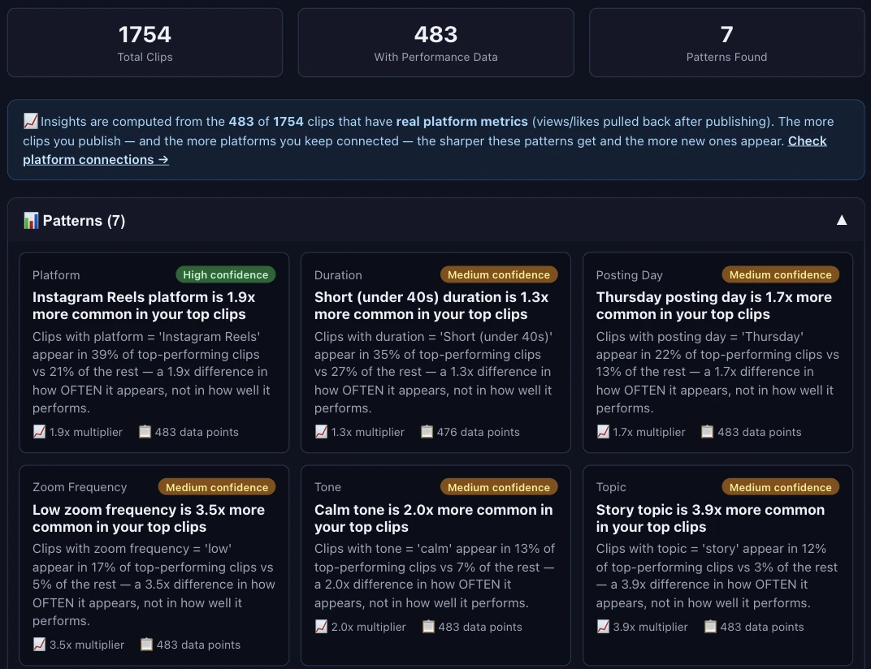Click the clipboard icon in the Platform card

click(145, 431)
